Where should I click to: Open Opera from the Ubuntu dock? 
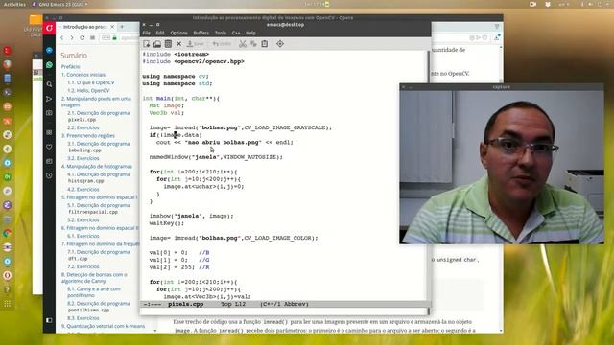point(7,275)
